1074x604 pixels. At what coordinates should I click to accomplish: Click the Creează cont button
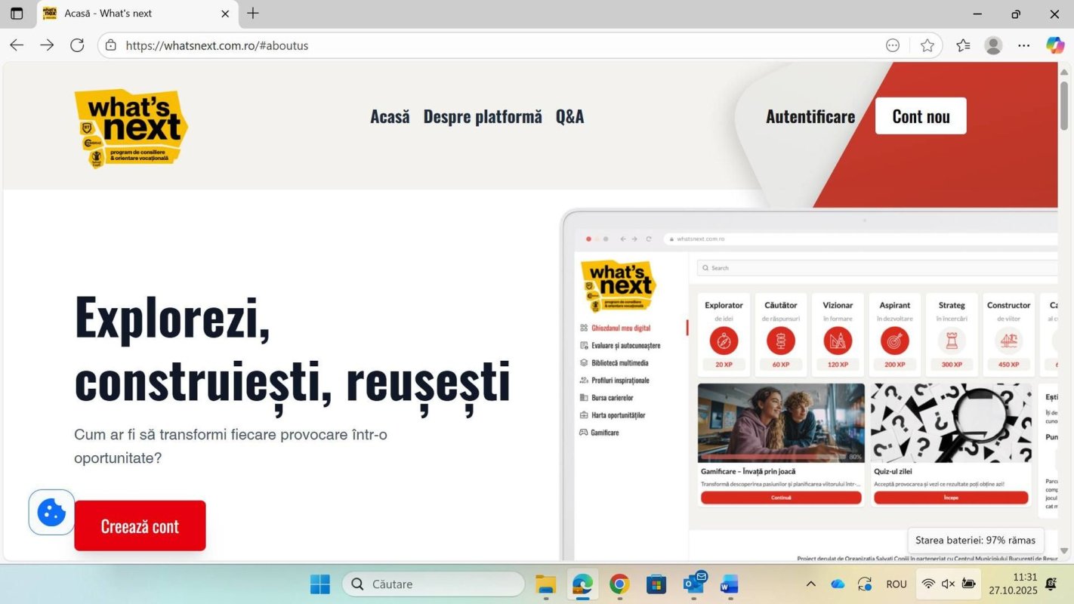pyautogui.click(x=140, y=525)
